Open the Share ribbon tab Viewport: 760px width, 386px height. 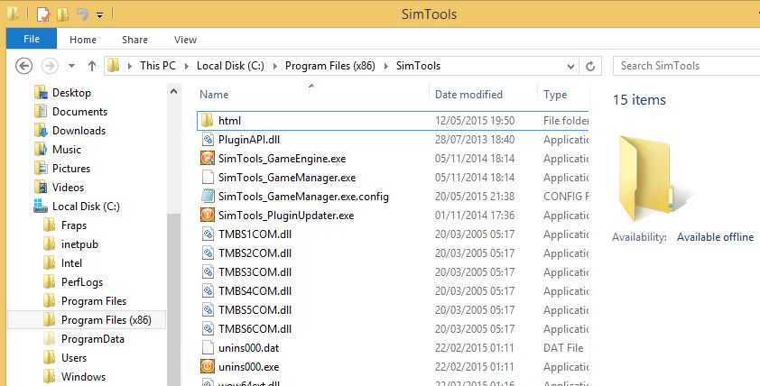pyautogui.click(x=134, y=40)
